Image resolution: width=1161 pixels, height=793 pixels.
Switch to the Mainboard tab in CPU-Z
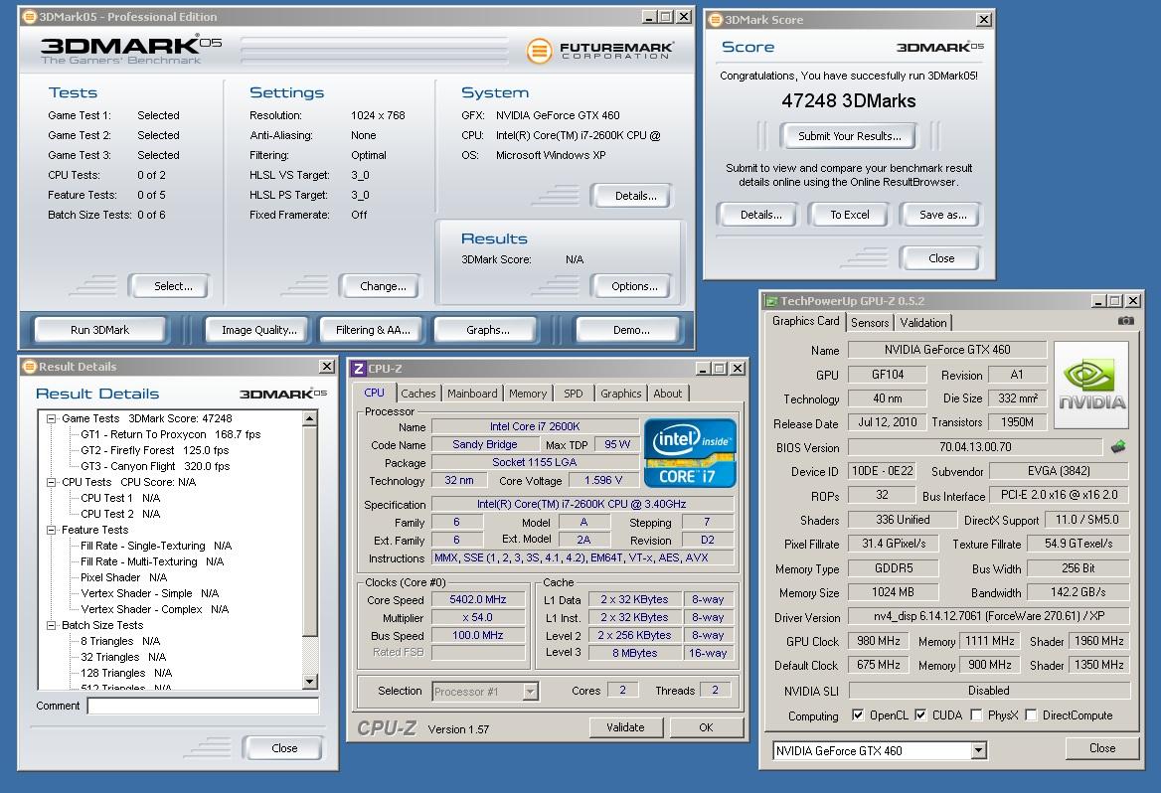pos(472,394)
